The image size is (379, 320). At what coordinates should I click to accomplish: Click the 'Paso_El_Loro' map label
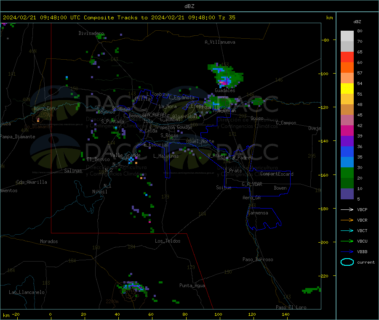[291, 307]
